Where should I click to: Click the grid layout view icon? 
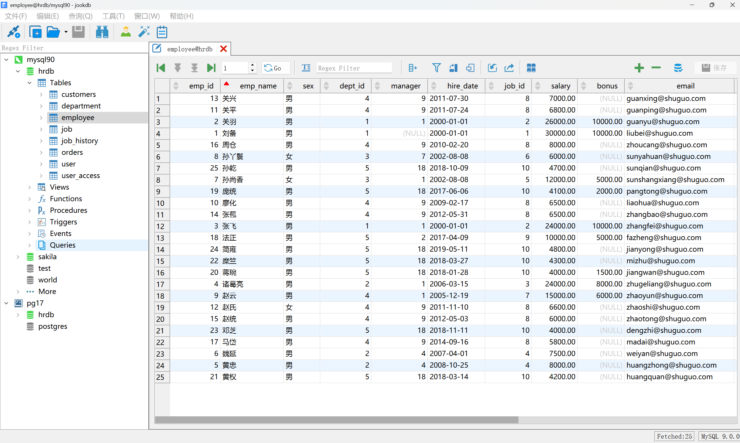click(x=531, y=68)
